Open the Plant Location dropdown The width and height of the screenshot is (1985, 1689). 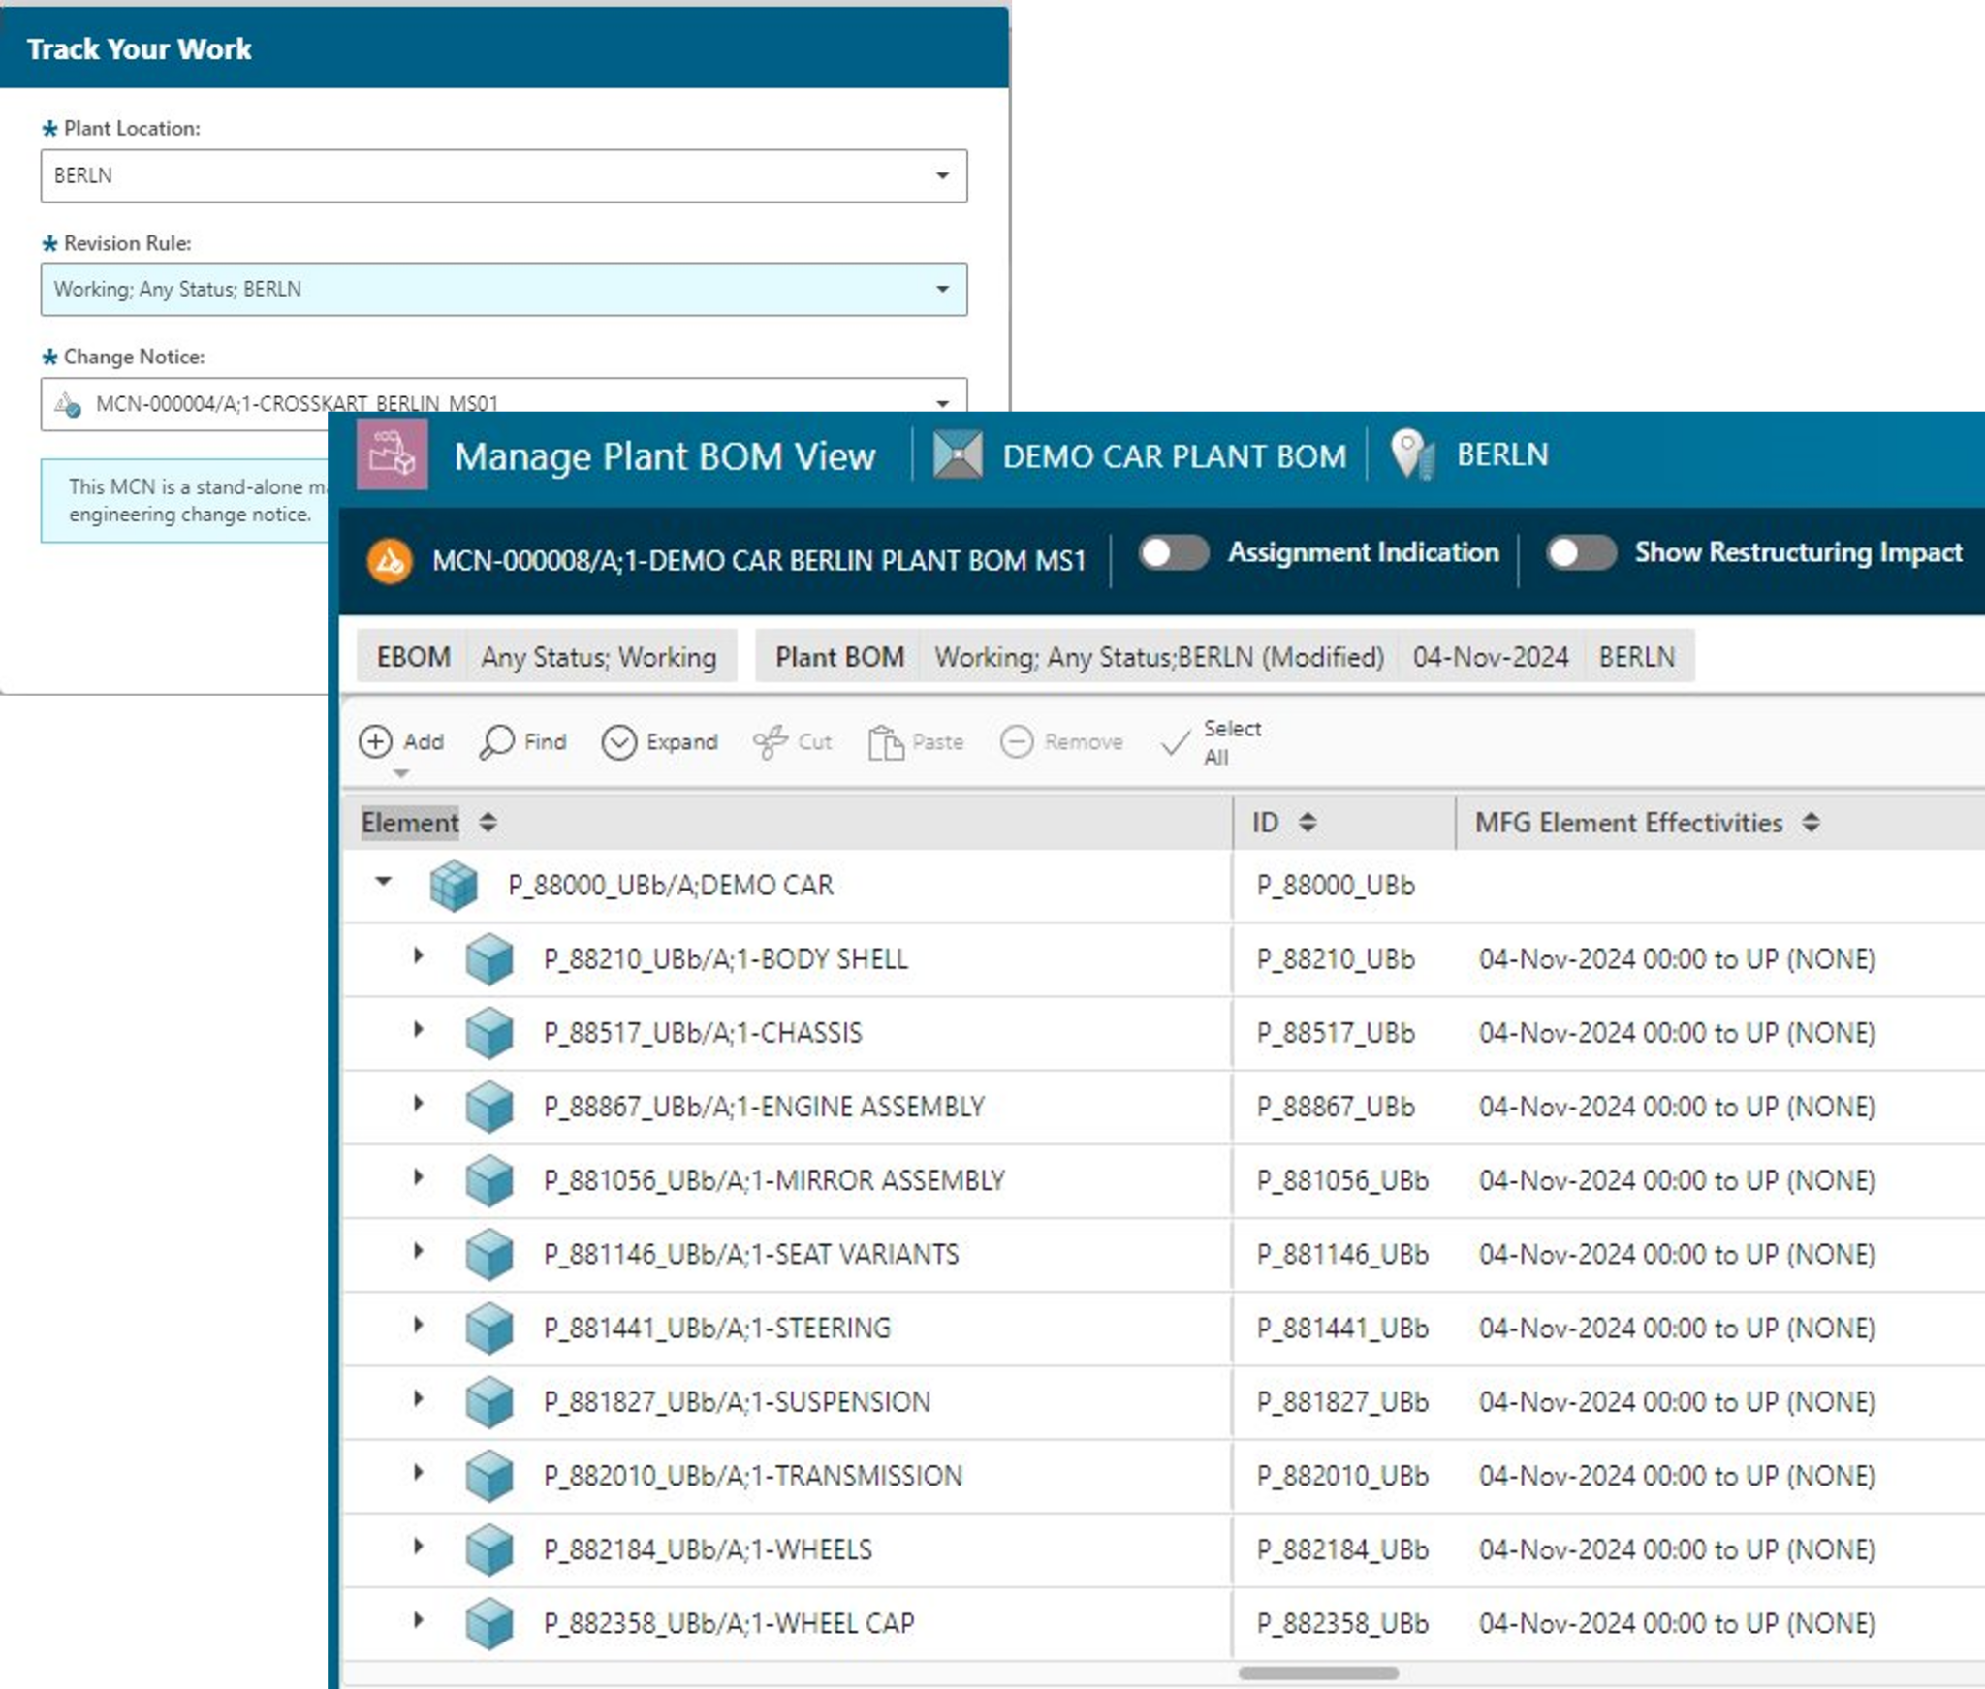[x=941, y=175]
